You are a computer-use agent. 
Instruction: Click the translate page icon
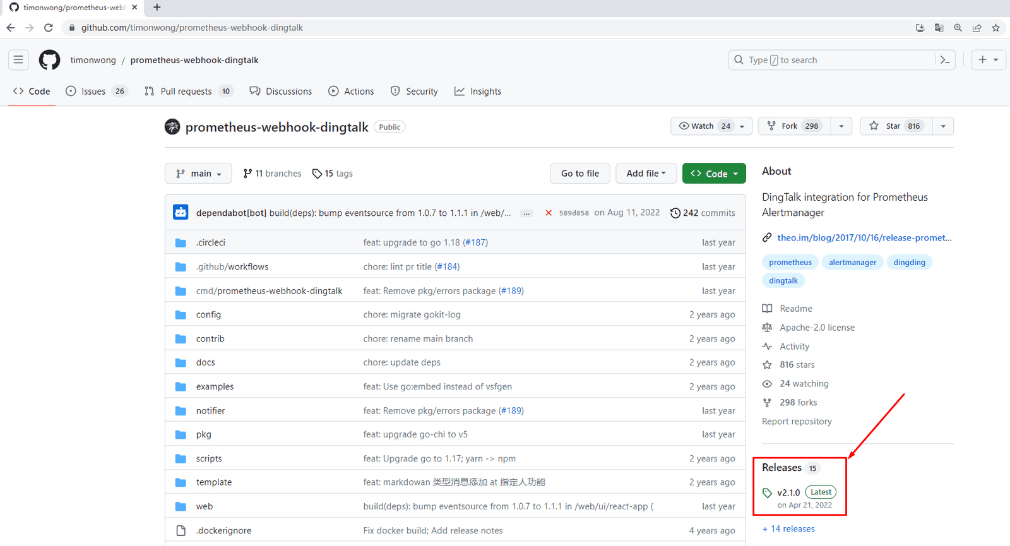pos(939,28)
